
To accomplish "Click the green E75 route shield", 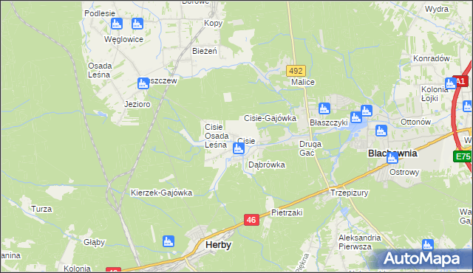I will [463, 156].
